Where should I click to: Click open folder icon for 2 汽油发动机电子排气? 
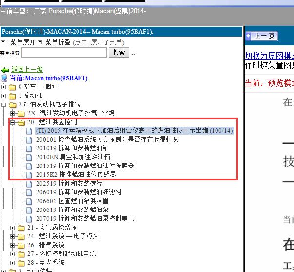[12, 105]
